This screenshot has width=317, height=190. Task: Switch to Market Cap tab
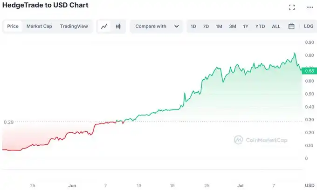[39, 27]
